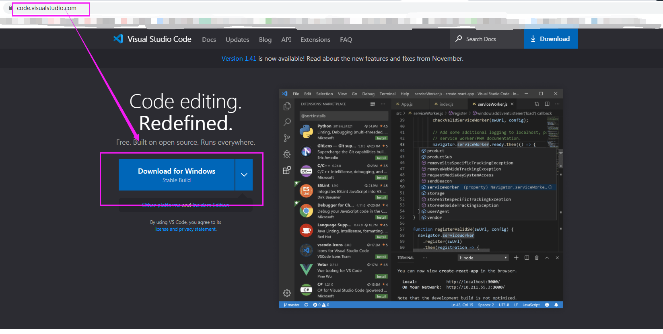Click Download for Windows Stable Build
Image resolution: width=663 pixels, height=334 pixels.
pyautogui.click(x=177, y=175)
